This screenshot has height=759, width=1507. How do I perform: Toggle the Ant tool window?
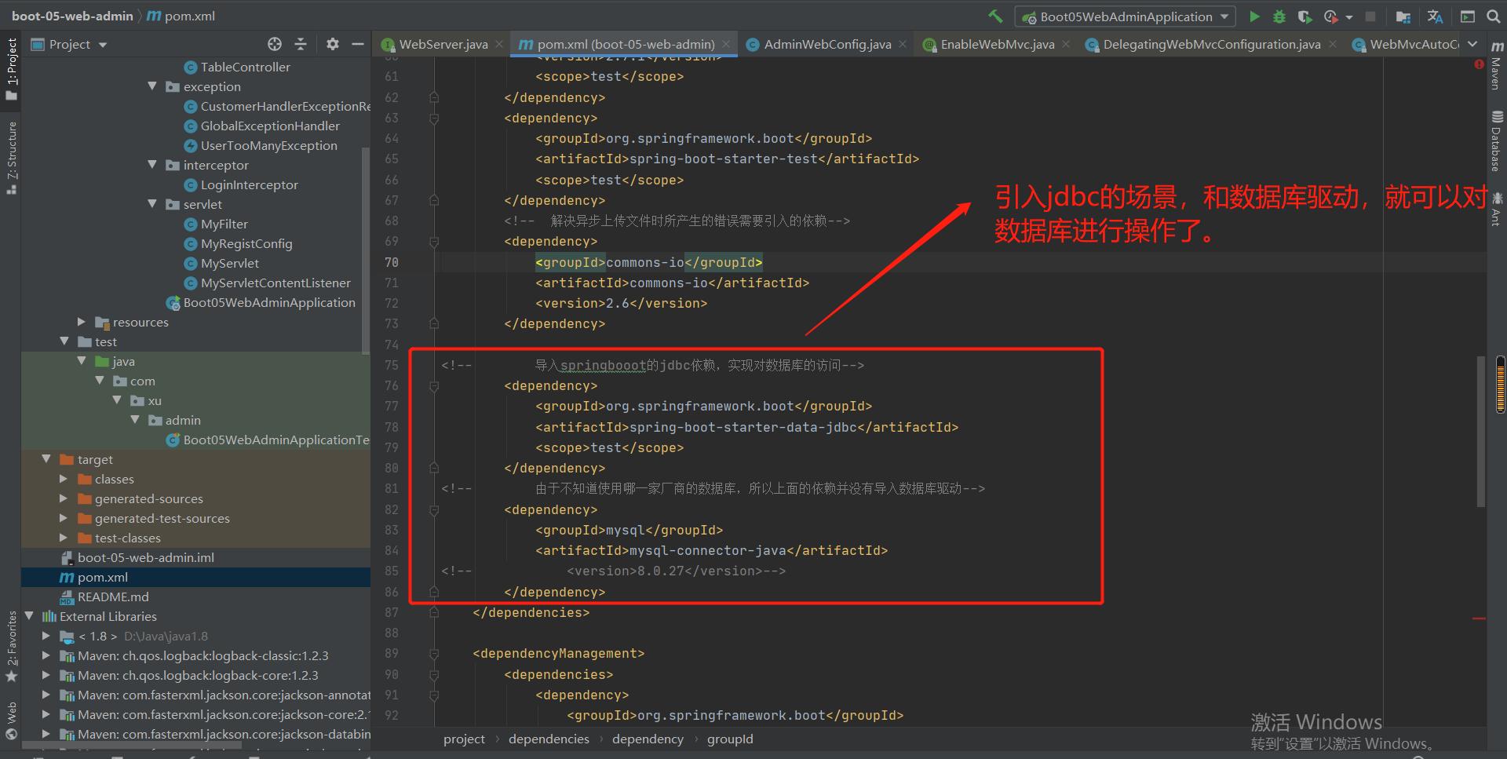pos(1497,209)
